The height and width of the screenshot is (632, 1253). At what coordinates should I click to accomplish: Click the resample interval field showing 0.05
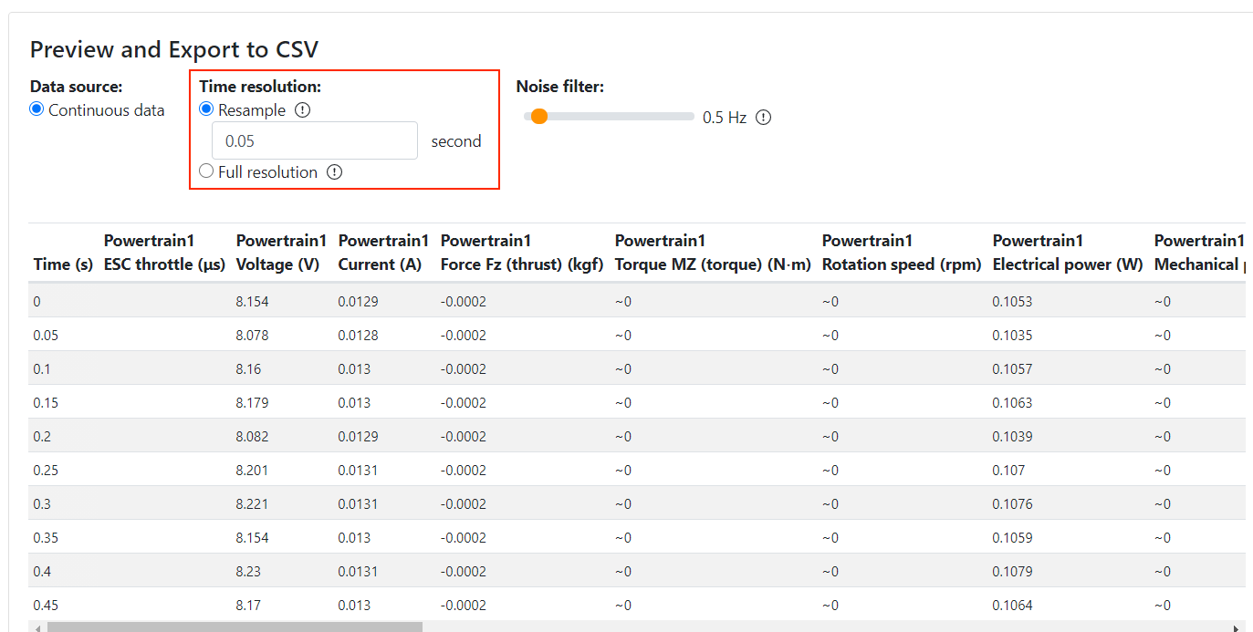coord(314,140)
